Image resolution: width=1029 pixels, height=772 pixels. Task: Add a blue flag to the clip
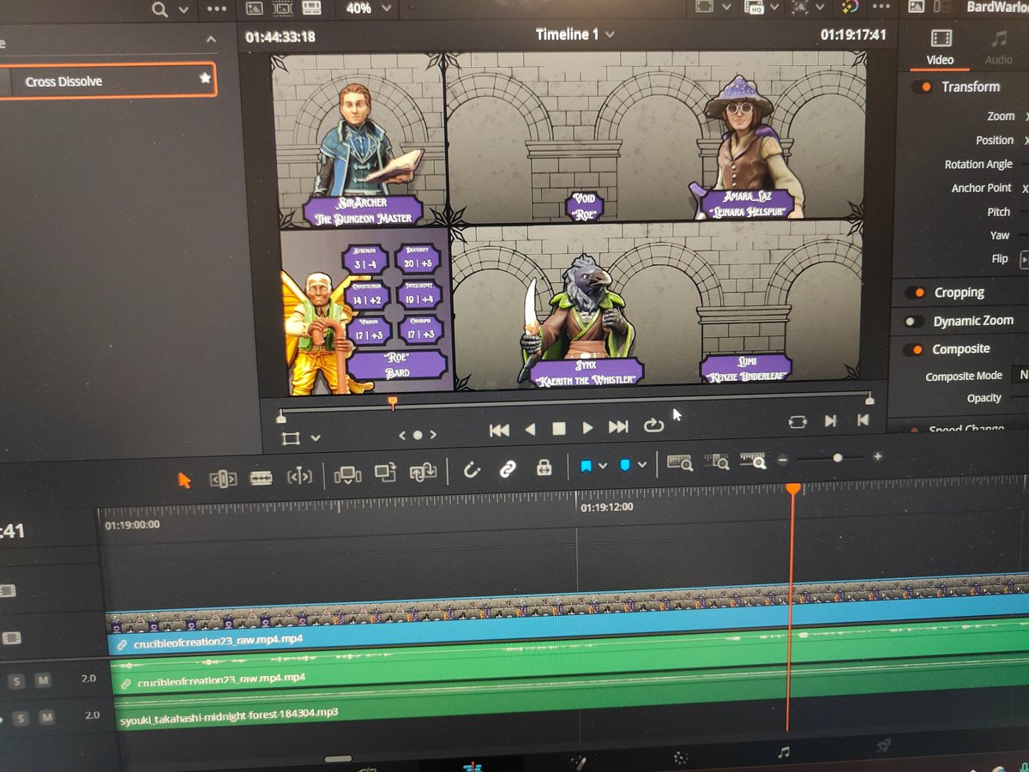(587, 466)
